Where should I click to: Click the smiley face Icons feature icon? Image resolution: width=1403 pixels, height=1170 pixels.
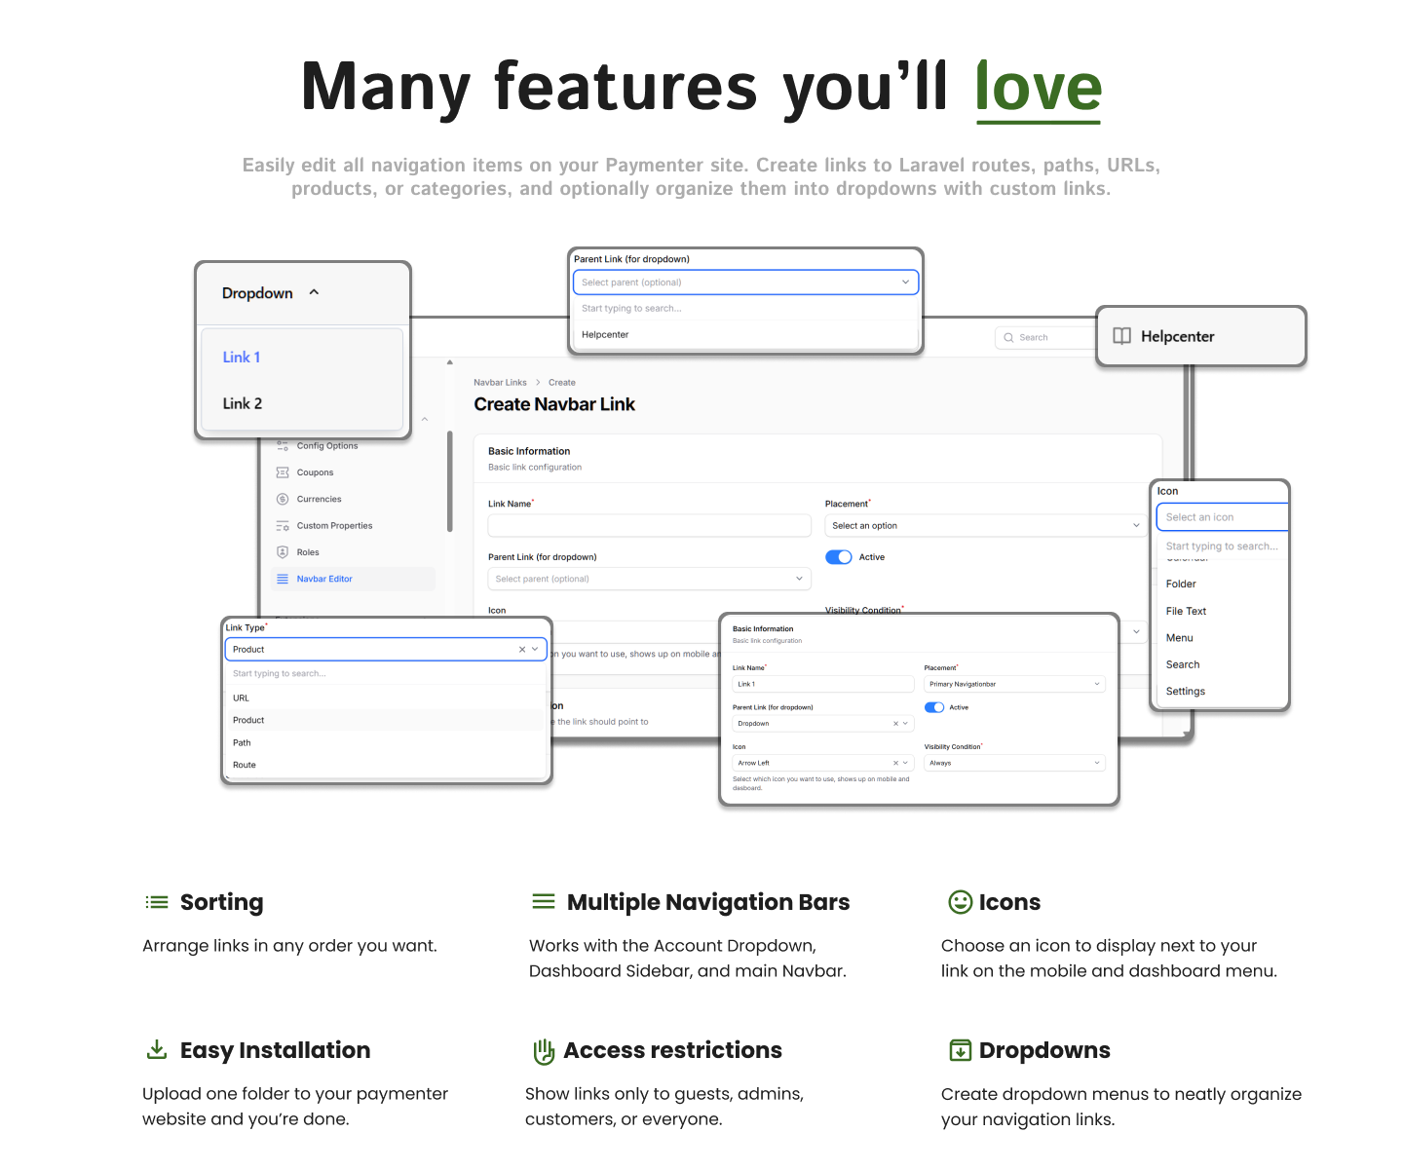pyautogui.click(x=960, y=902)
